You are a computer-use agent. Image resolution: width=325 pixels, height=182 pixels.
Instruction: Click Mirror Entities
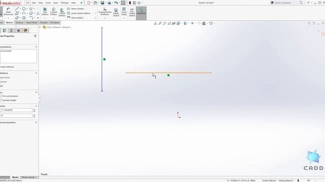click(76, 9)
